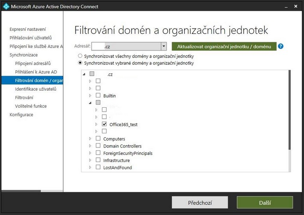Minimize the Azure AD Connect window
The width and height of the screenshot is (304, 215).
point(286,6)
